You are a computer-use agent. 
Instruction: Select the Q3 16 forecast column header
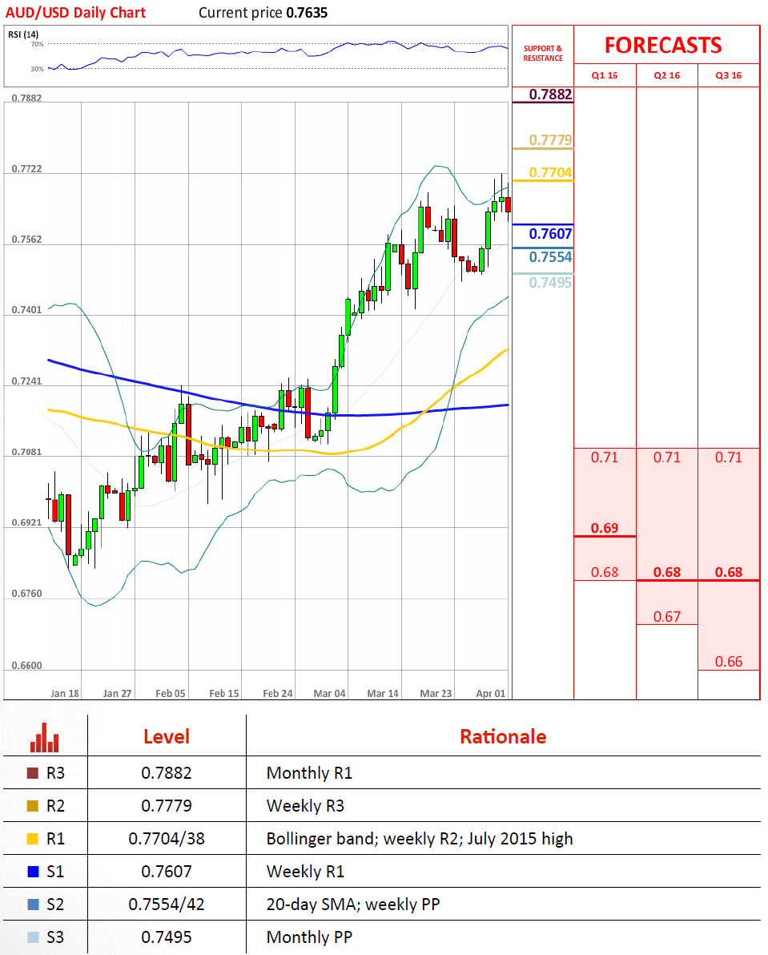pyautogui.click(x=729, y=75)
